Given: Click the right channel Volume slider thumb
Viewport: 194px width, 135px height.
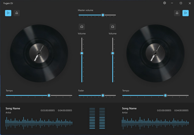Looking at the screenshot, I should [113, 53].
